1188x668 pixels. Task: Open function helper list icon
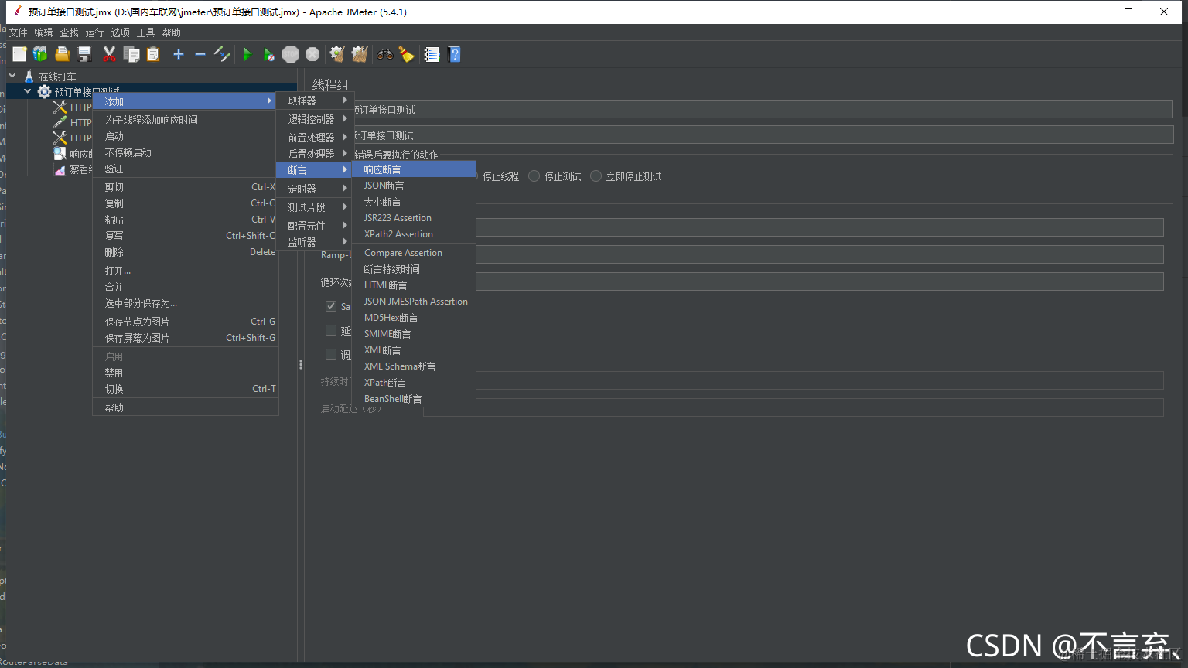point(432,54)
